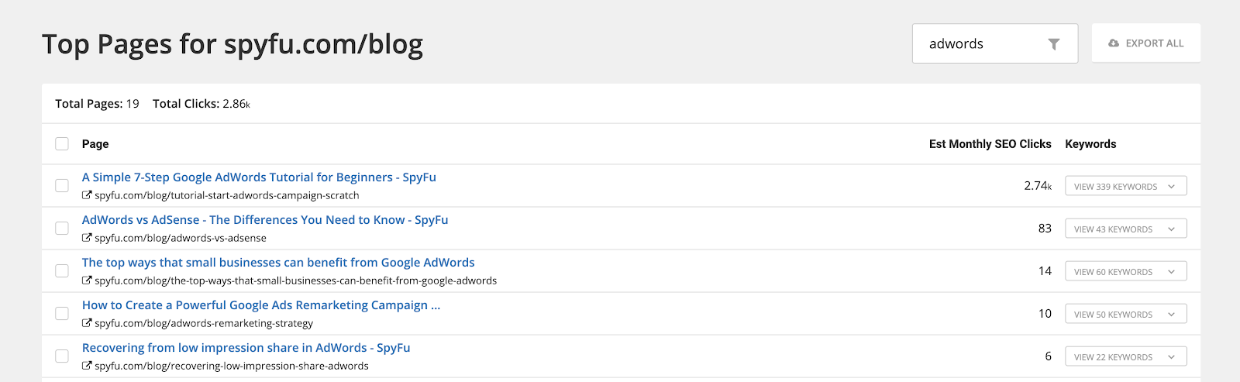Open 'AdWords vs AdSense' page title link

coord(265,220)
